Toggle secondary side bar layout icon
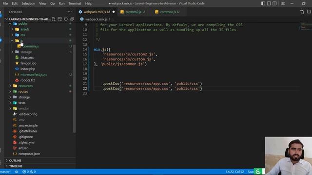312x175 pixels. (x=274, y=3)
